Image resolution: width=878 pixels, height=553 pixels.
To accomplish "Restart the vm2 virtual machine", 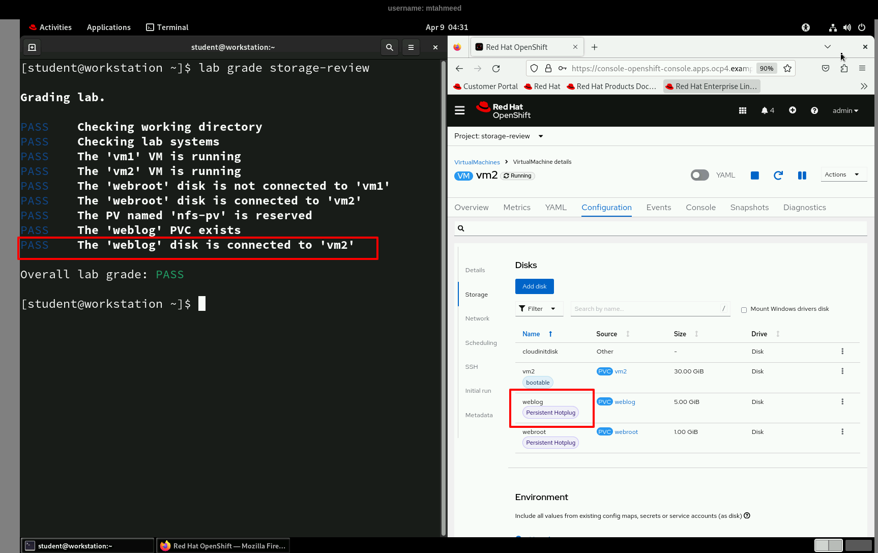I will click(x=778, y=176).
